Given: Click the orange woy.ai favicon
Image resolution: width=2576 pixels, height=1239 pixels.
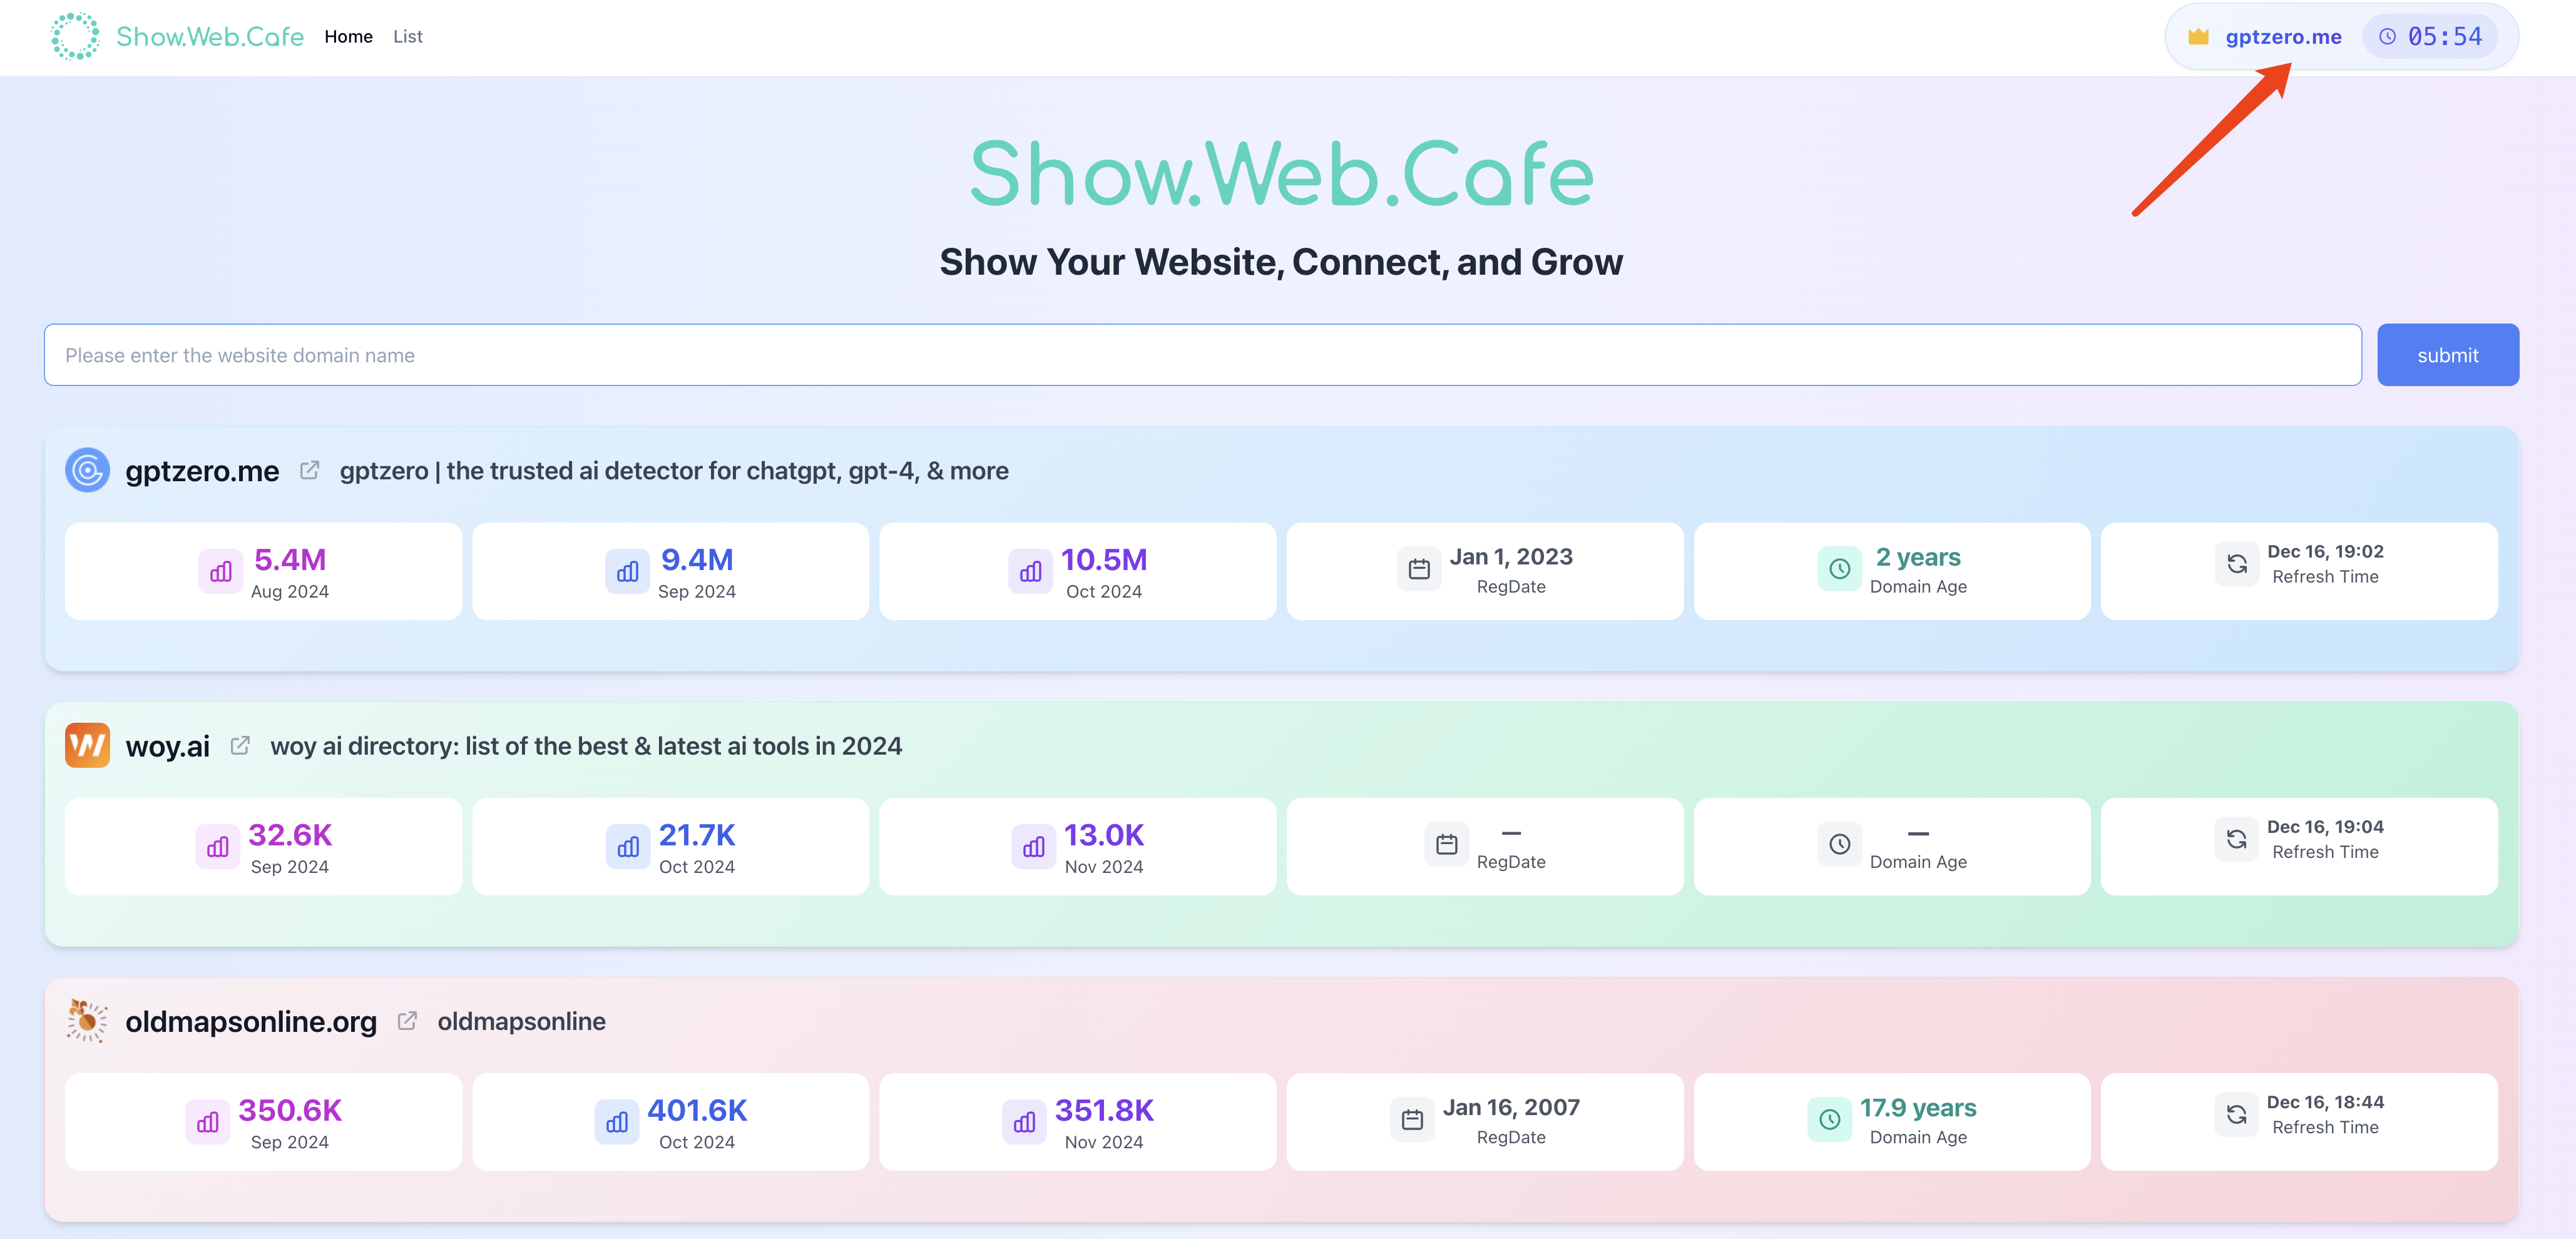Looking at the screenshot, I should tap(87, 745).
